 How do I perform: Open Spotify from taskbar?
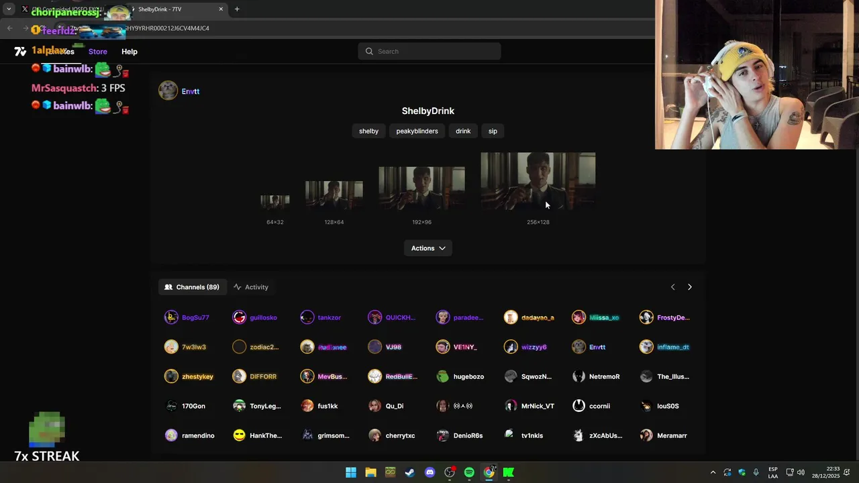pyautogui.click(x=469, y=472)
